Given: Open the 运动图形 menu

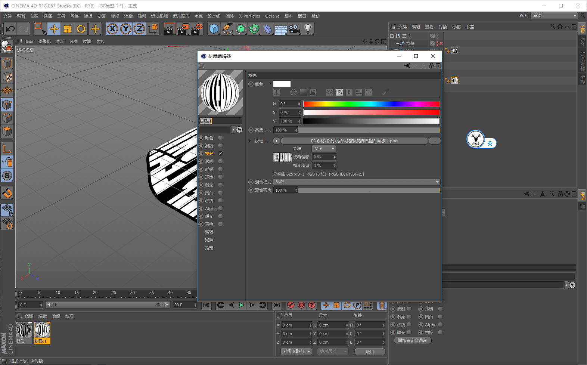Looking at the screenshot, I should [x=181, y=16].
